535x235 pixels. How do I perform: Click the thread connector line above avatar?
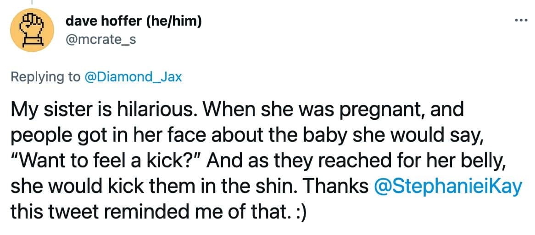point(31,2)
